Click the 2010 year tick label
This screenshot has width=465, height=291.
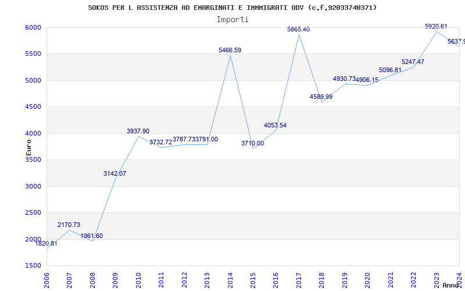point(138,280)
